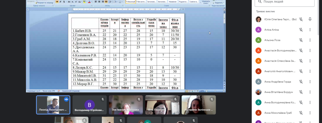Toggle italic formatting in the Word ribbon
The width and height of the screenshot is (322, 123).
[61, 2]
